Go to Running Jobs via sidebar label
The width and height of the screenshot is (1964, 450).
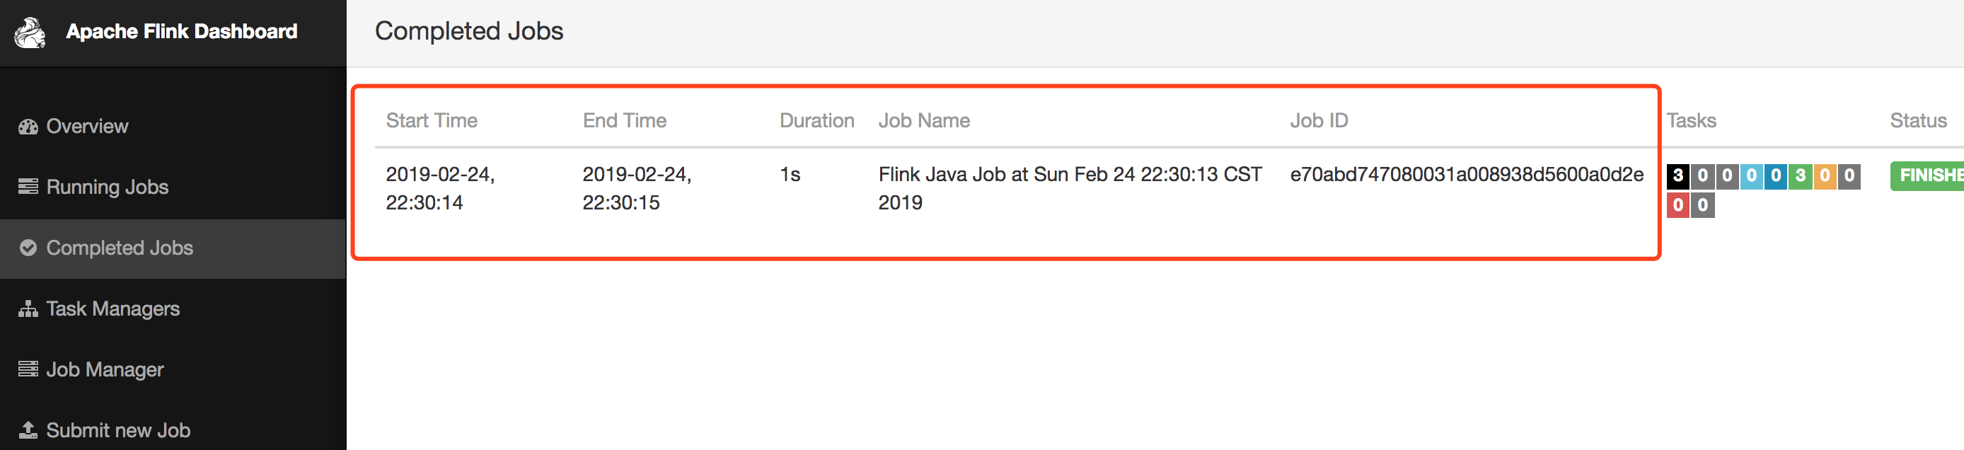(108, 187)
